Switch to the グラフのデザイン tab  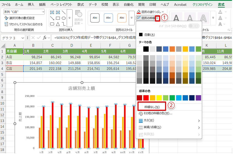[202, 5]
